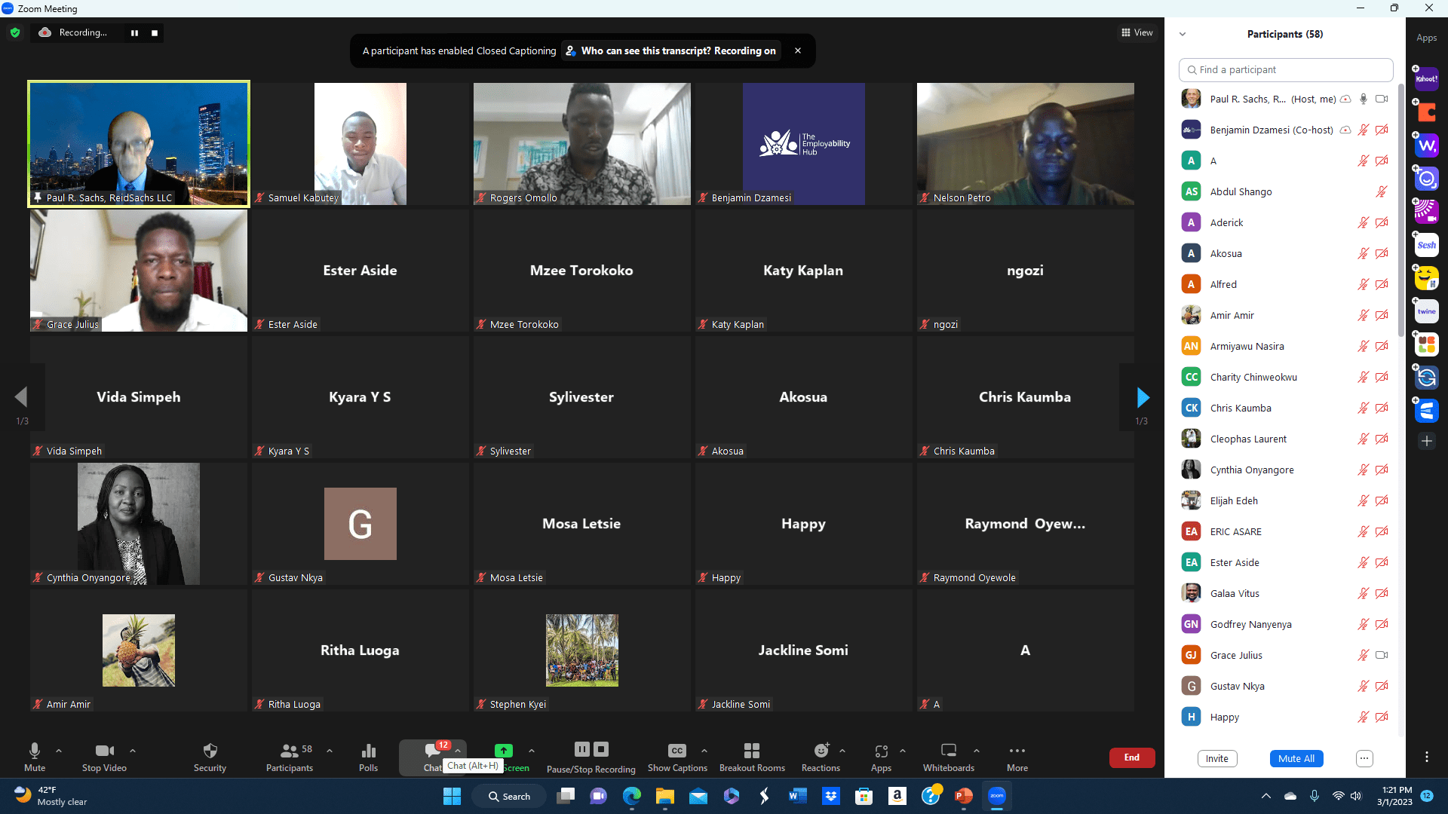Pause the cloud recording indicator
The width and height of the screenshot is (1448, 814).
coord(134,32)
